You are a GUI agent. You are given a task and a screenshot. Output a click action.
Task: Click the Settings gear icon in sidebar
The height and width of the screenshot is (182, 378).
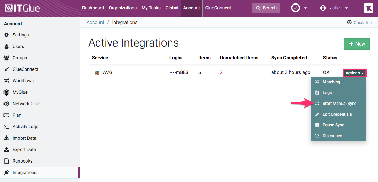[7, 35]
